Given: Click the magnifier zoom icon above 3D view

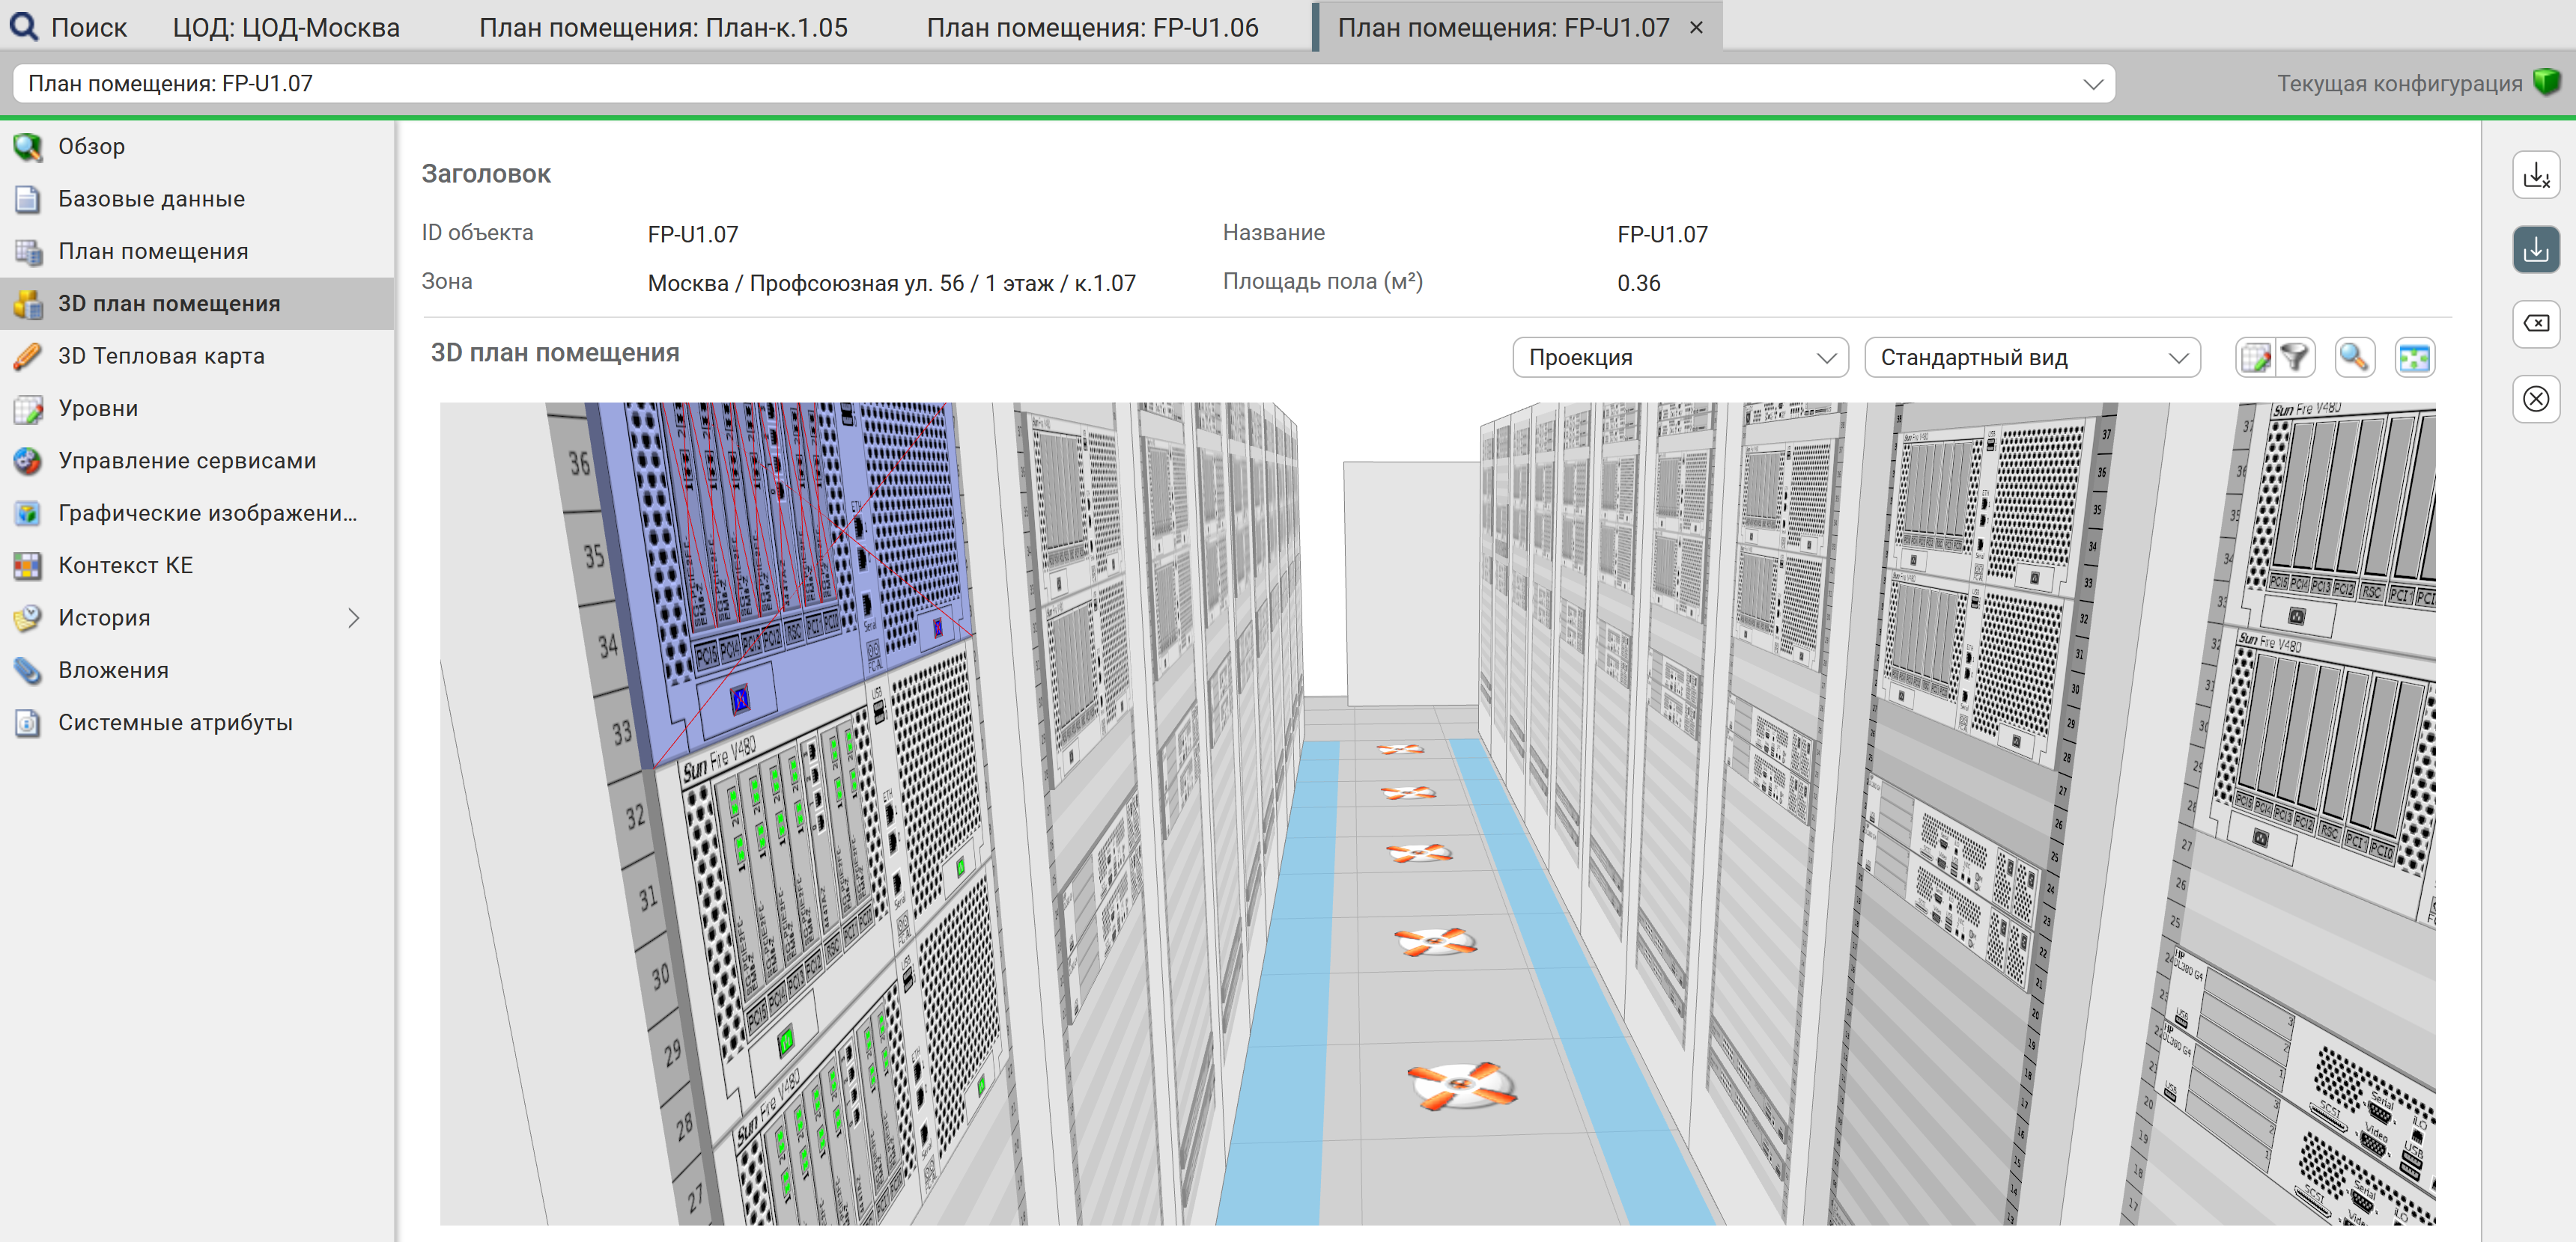Looking at the screenshot, I should pyautogui.click(x=2354, y=358).
